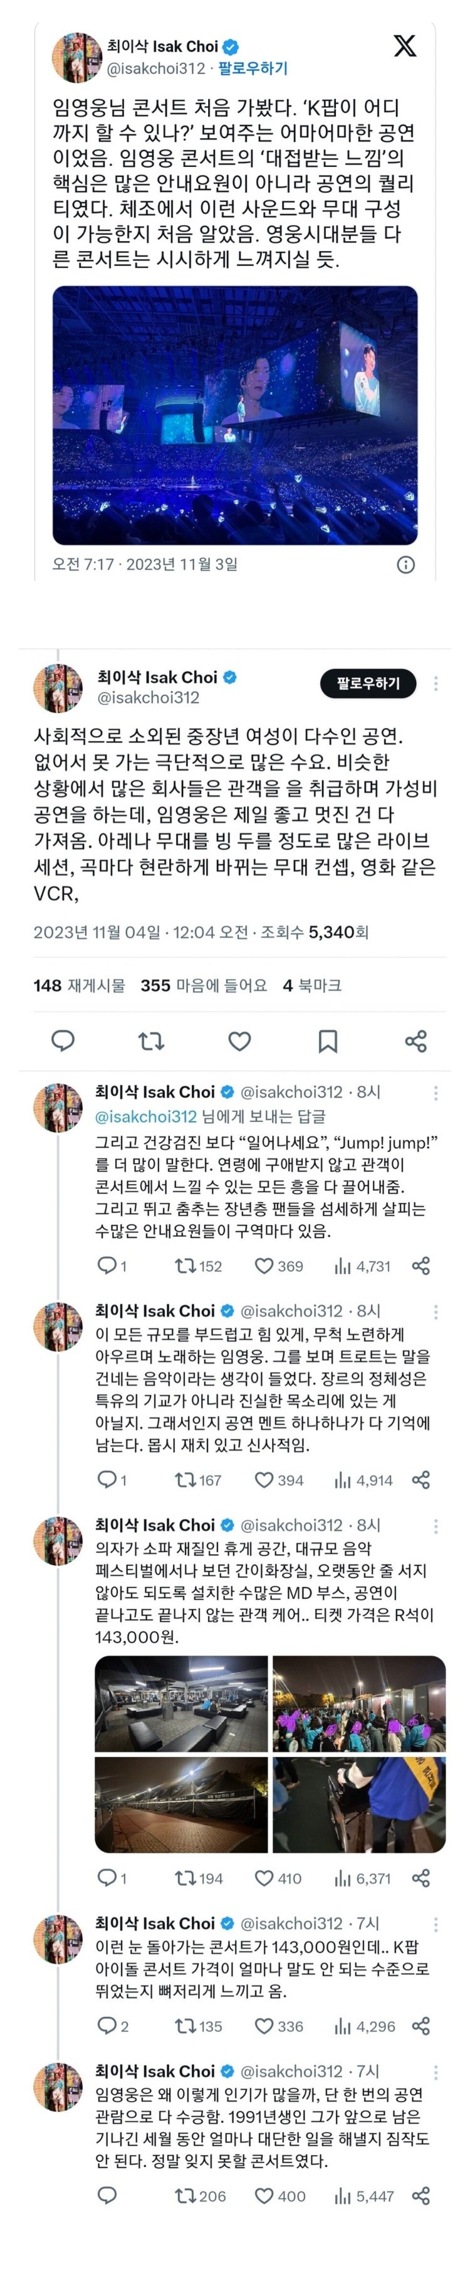Click the reply bubble icon in the main tweet's action bar
Screen dimensions: 470x2273
63,1040
